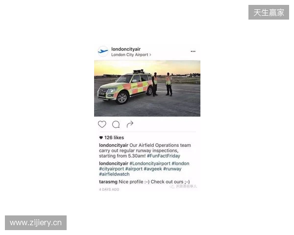Open the London City Airport location chevron

150,55
